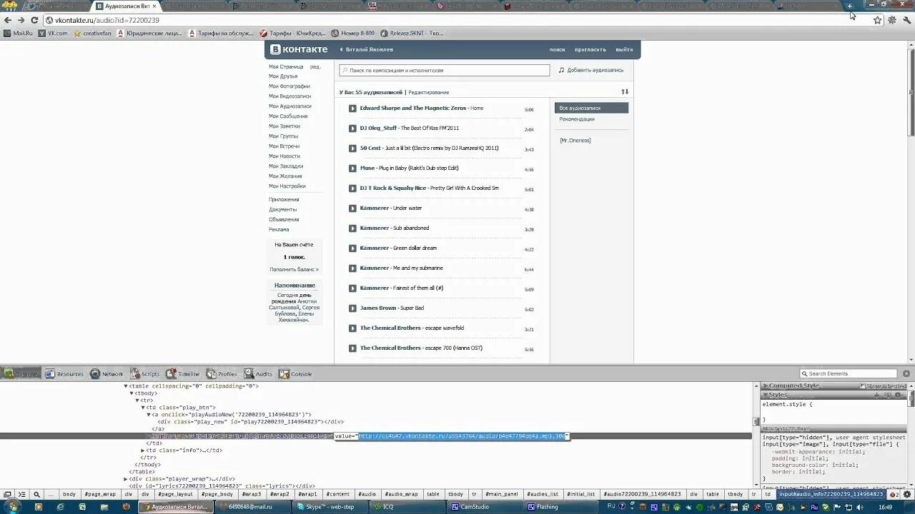The height and width of the screenshot is (514, 915).
Task: Click the vkontakte.ru address bar
Action: point(457,20)
